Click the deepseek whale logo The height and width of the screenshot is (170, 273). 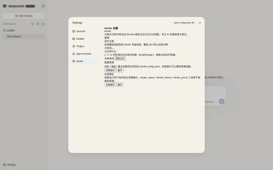tap(5, 6)
